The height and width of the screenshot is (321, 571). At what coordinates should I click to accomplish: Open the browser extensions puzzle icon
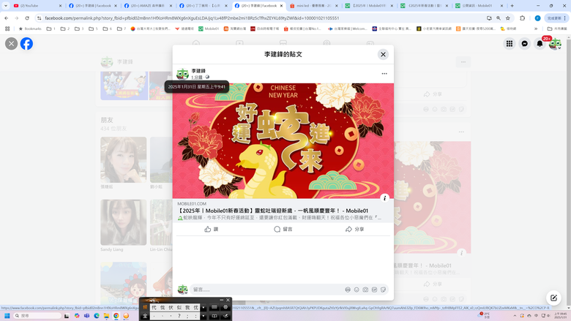coord(522,18)
